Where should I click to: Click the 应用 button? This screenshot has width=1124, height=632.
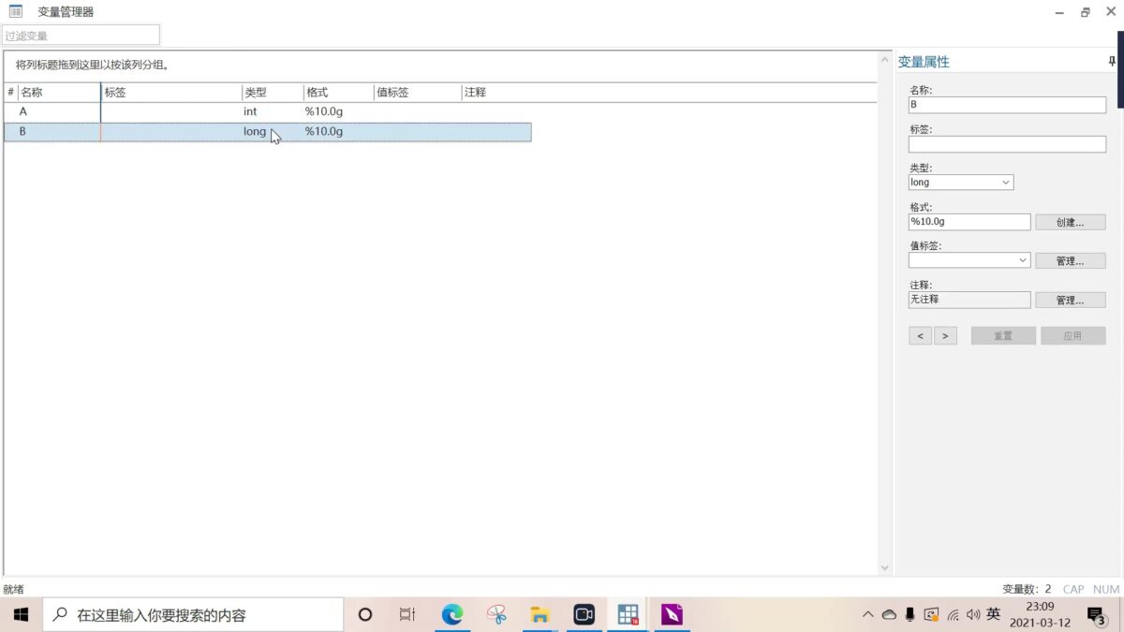click(1073, 335)
